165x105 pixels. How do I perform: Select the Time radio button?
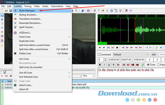click(148, 65)
